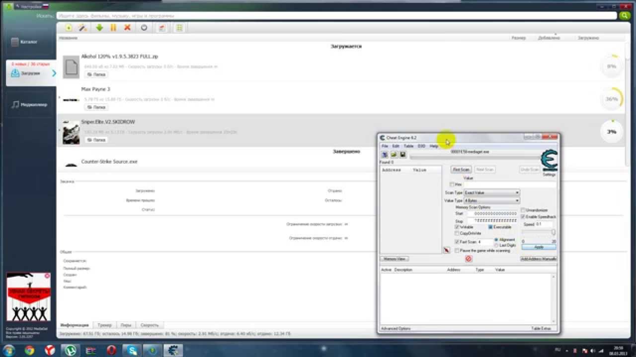
Task: Open the Загрузки section in MediaGet sidebar
Action: 30,73
